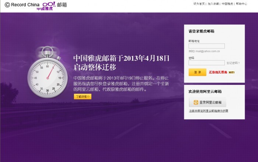Click the yellow 登录 button
The width and height of the screenshot is (258, 162).
(197, 72)
